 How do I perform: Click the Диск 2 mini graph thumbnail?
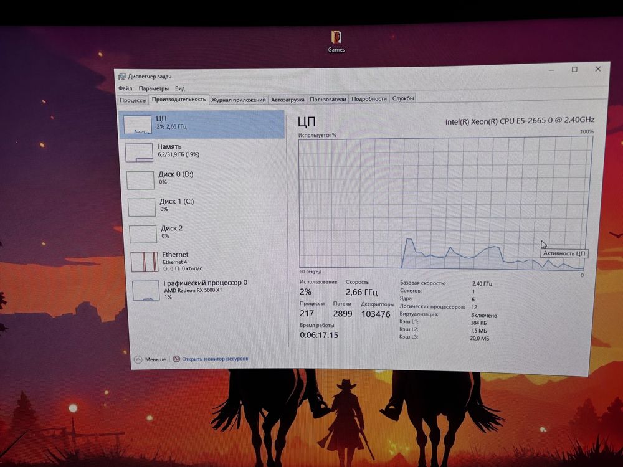tap(143, 234)
